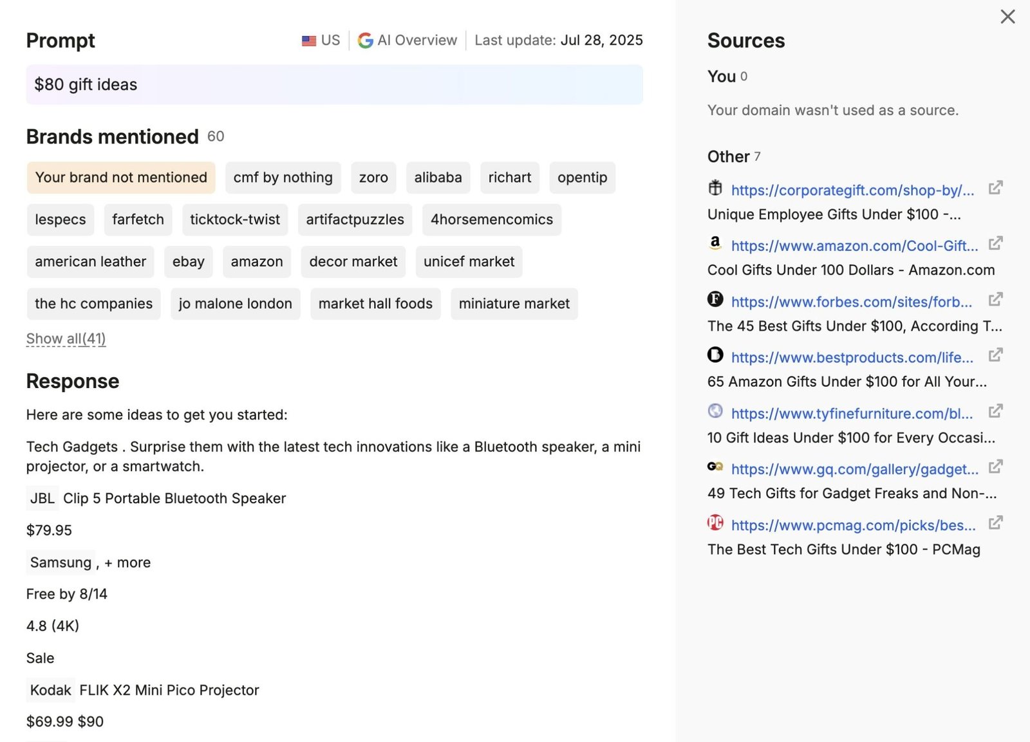
Task: Open gq.com source external link icon
Action: (995, 467)
